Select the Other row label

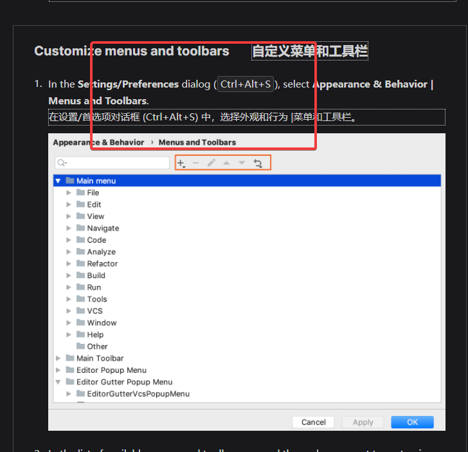(x=97, y=346)
